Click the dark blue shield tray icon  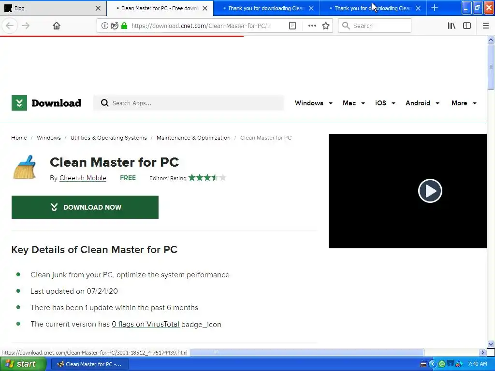(x=451, y=364)
